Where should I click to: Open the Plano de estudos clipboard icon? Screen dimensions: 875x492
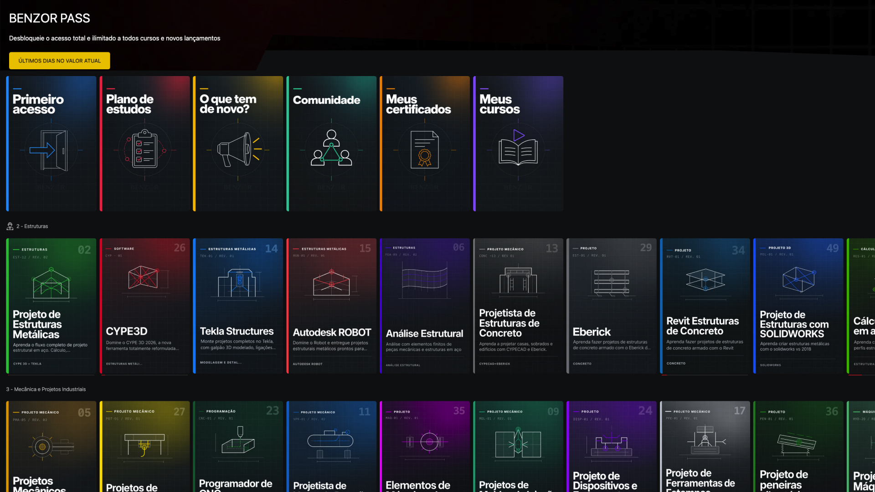[145, 149]
